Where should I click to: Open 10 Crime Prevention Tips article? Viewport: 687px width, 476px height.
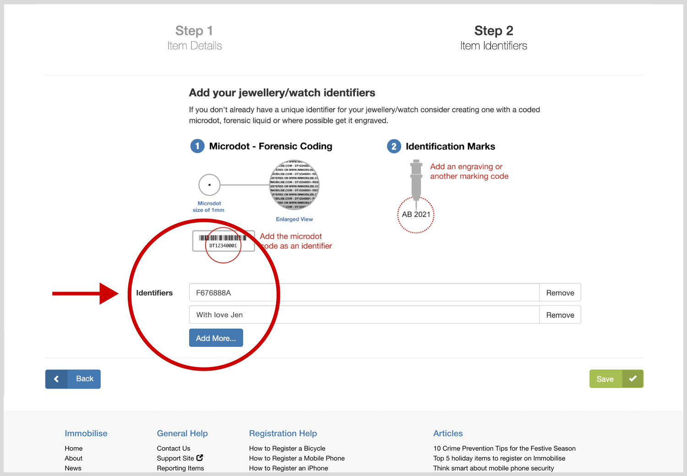tap(504, 449)
